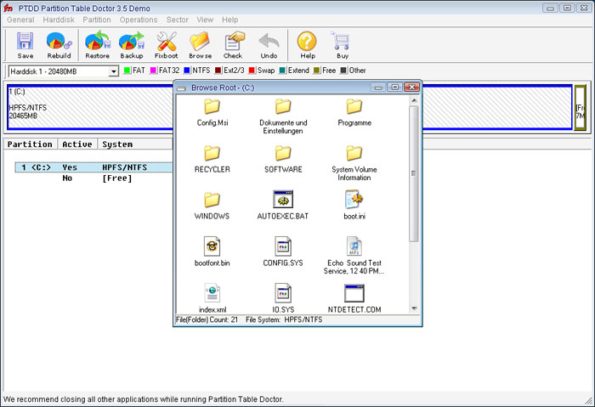595x407 pixels.
Task: Click the Browse Root scrollbar down arrow
Action: pyautogui.click(x=414, y=308)
